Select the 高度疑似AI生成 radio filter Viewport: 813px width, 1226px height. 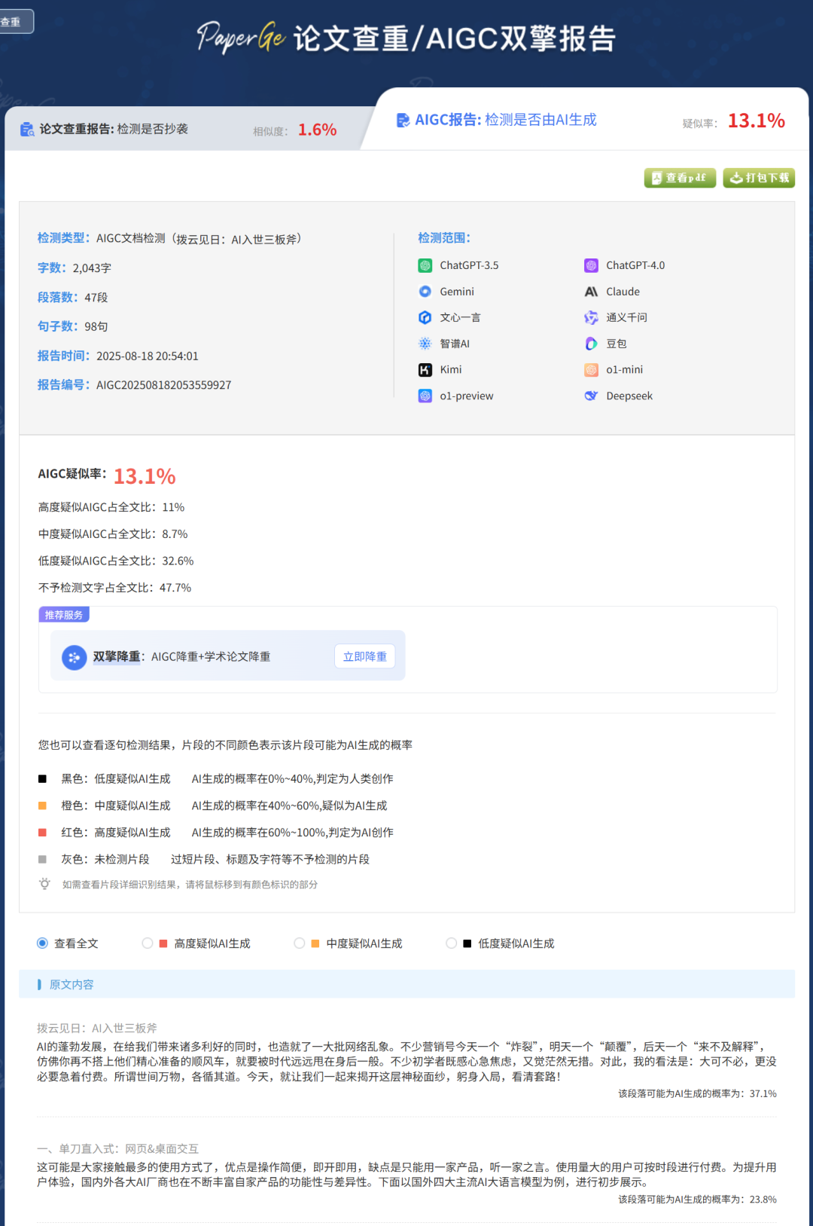tap(148, 943)
